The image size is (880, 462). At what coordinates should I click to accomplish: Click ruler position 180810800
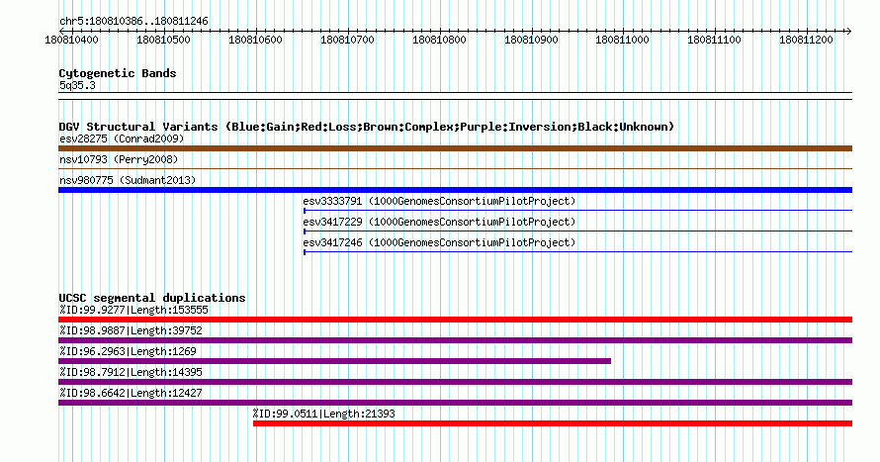tap(439, 40)
